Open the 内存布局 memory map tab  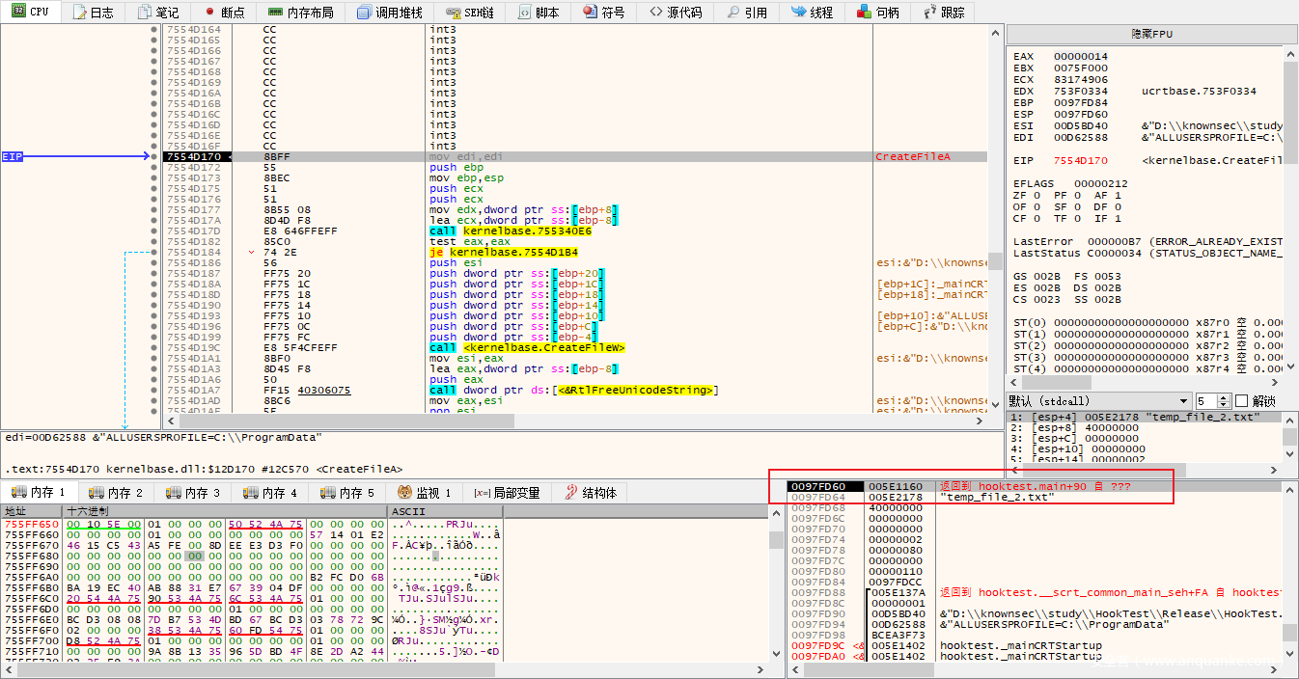pyautogui.click(x=300, y=13)
